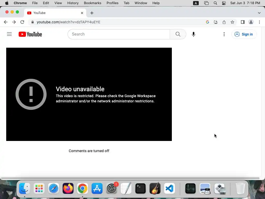Open the File menu
This screenshot has width=265, height=199.
[35, 3]
